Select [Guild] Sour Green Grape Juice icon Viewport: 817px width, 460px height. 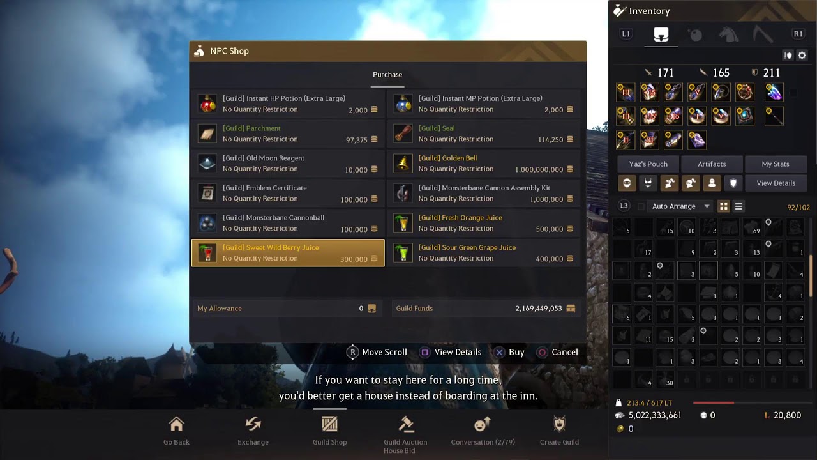[x=402, y=253]
